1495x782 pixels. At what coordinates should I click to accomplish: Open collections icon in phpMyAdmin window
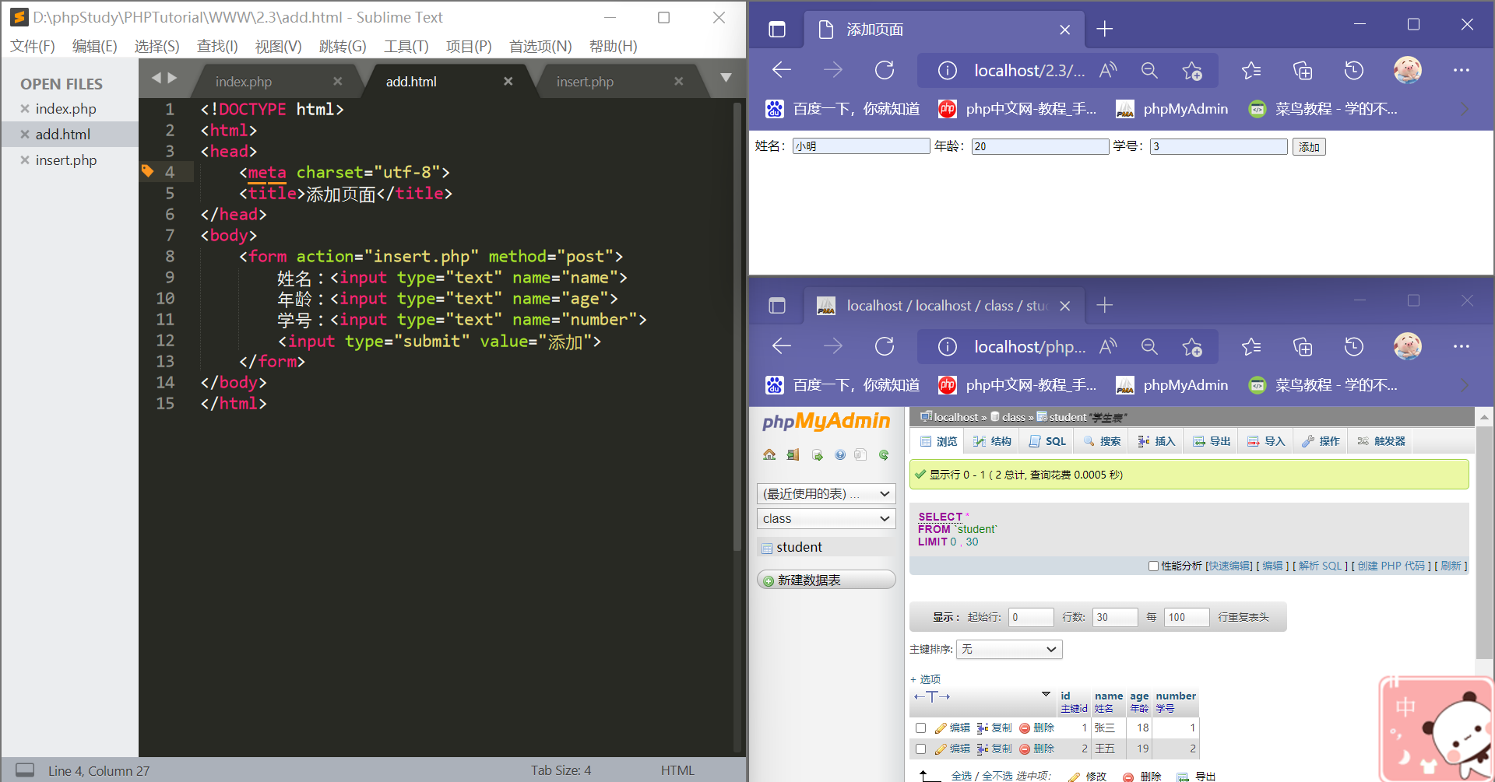1303,347
